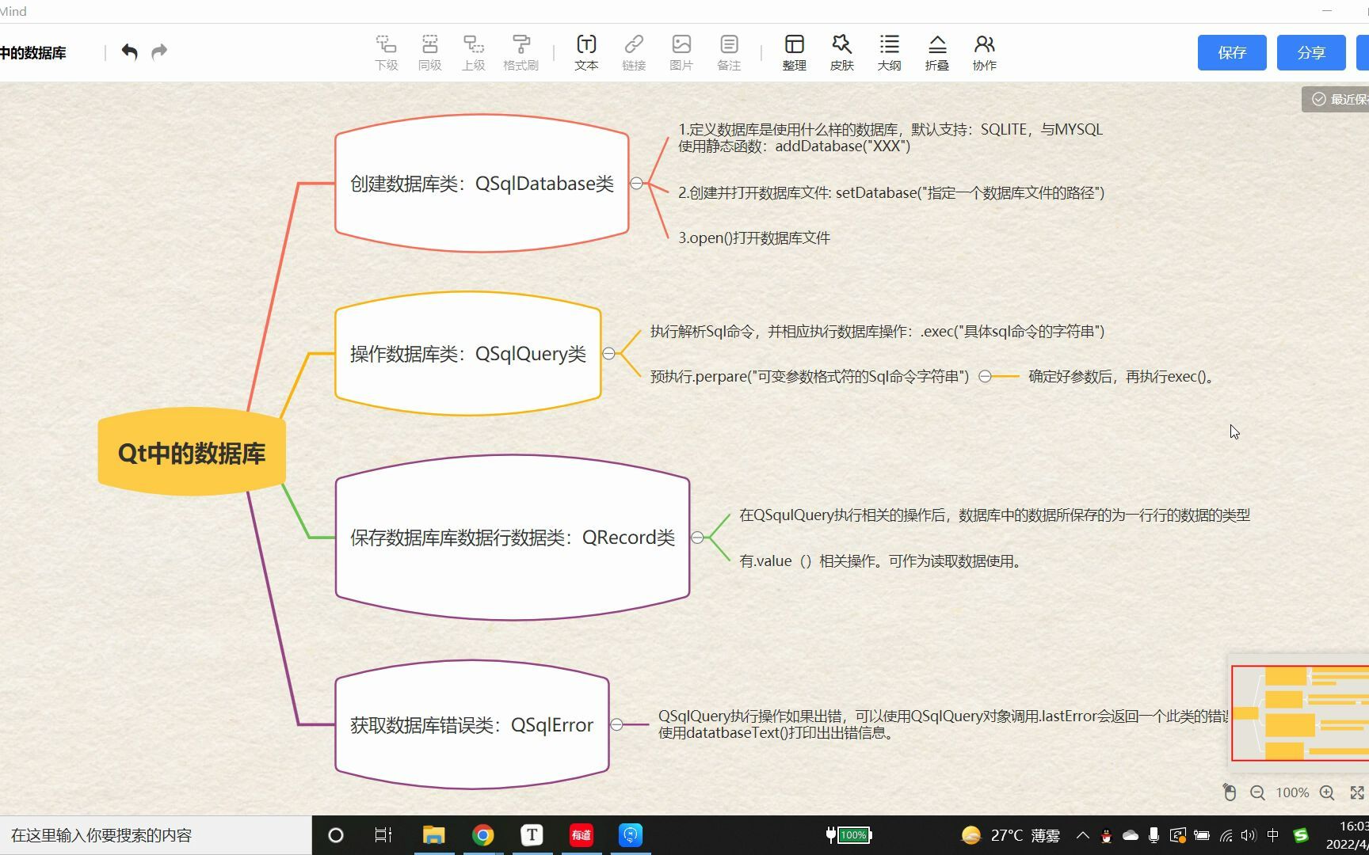Add a parent node via 上级 icon

473,51
